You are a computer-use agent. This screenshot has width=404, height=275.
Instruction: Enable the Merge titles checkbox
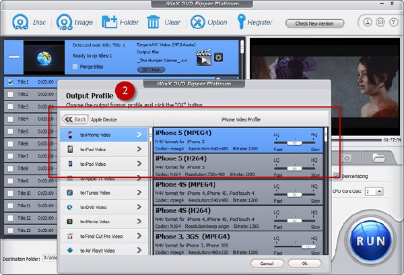click(75, 67)
